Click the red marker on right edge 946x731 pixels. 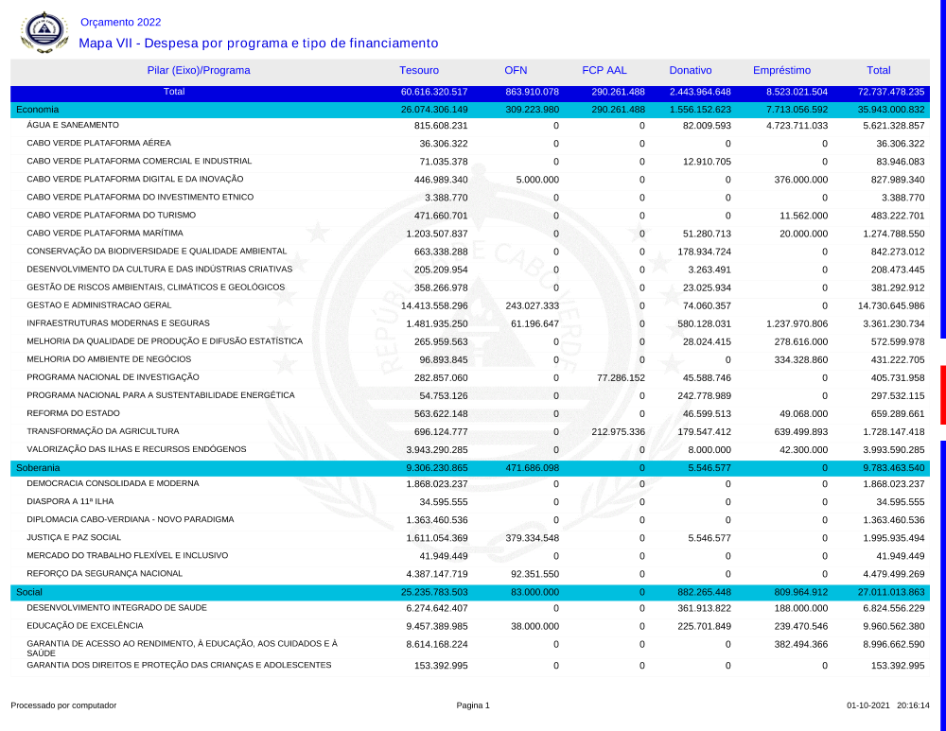[941, 395]
